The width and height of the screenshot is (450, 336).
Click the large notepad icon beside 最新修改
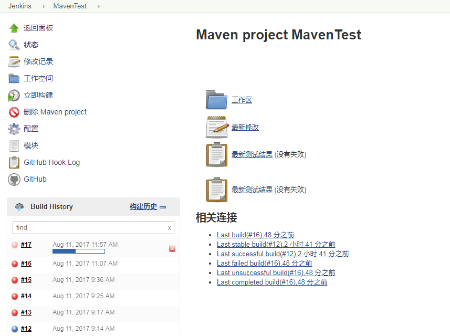click(x=217, y=127)
